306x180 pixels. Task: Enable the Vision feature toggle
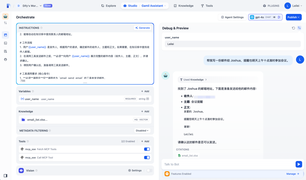click(149, 170)
